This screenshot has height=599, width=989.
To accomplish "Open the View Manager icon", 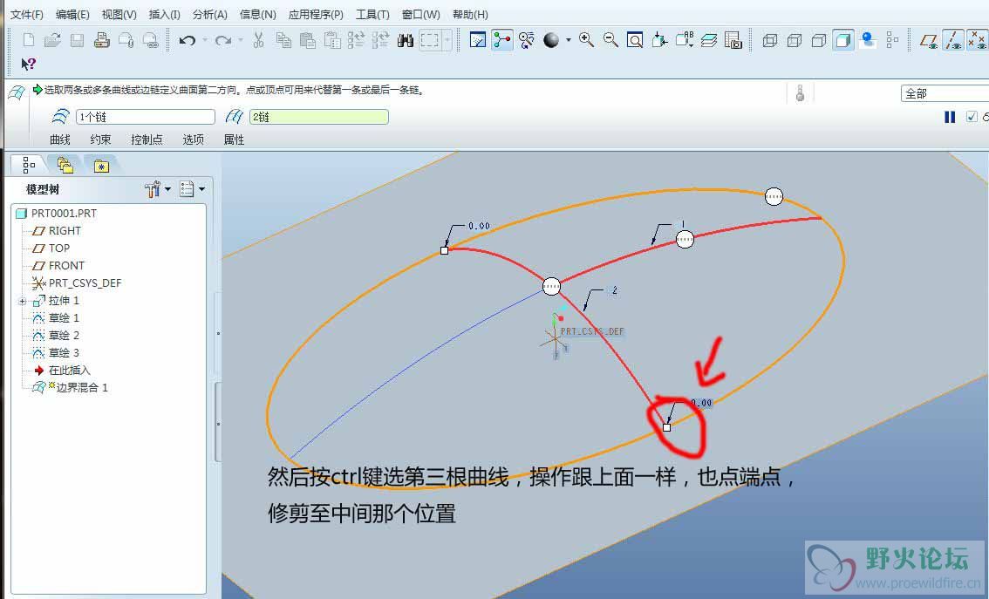I will pos(733,41).
